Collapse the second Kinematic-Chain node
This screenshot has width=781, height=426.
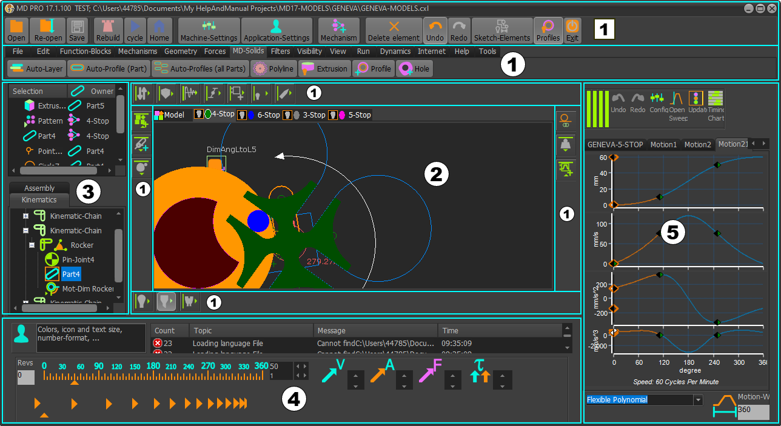pyautogui.click(x=26, y=231)
